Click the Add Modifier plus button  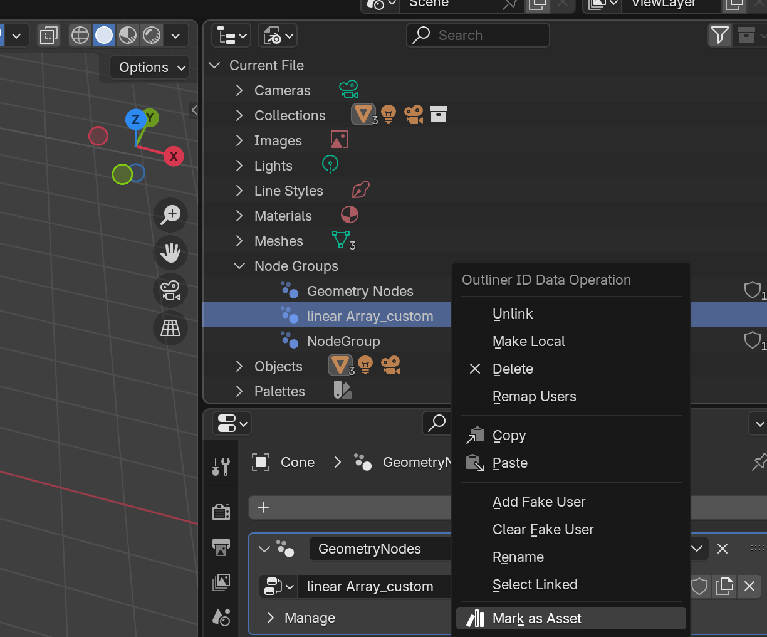(x=263, y=507)
